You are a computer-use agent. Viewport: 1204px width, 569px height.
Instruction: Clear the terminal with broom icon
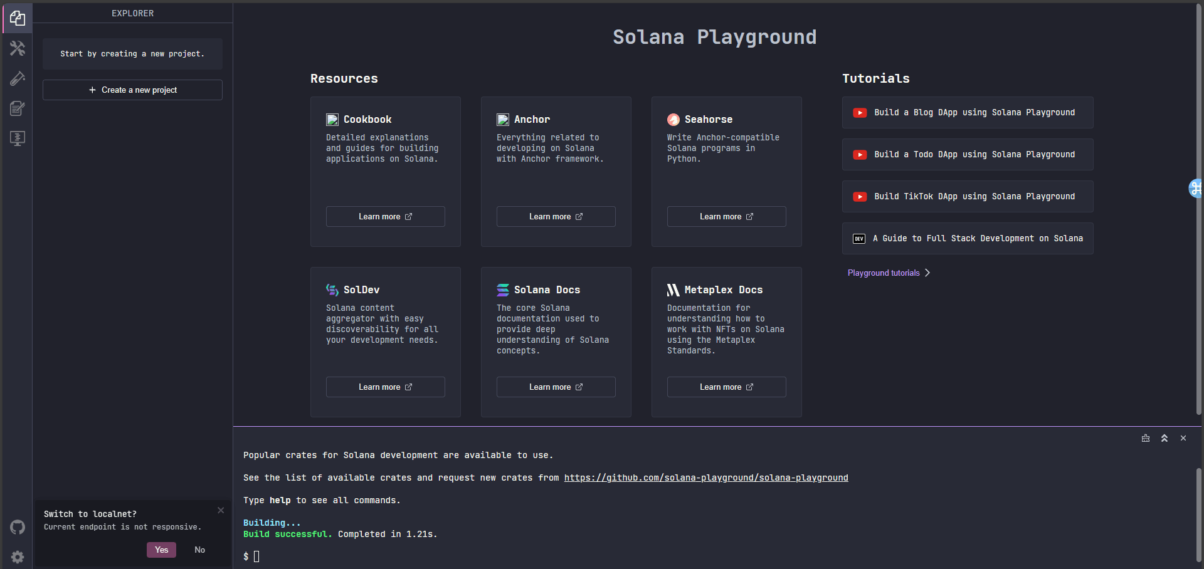[x=1146, y=438]
